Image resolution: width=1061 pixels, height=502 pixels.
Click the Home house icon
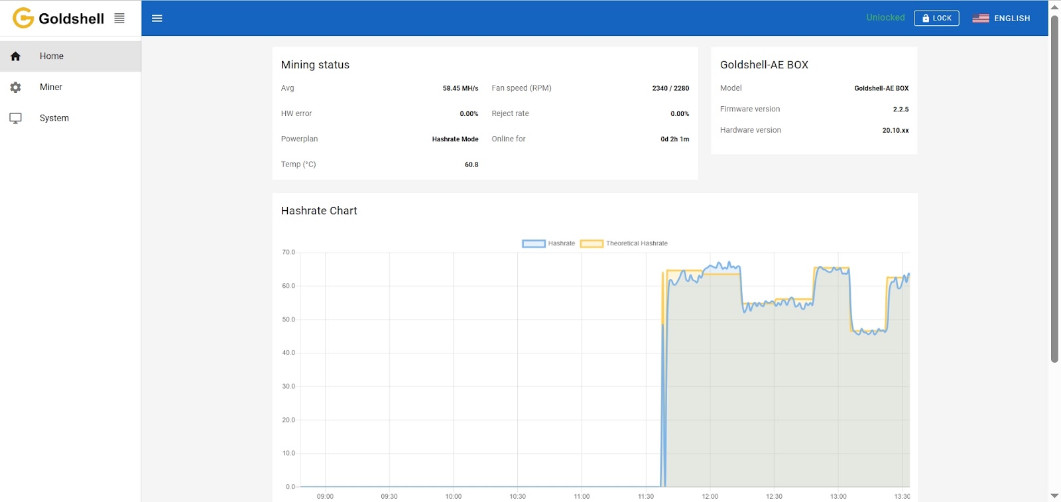(x=16, y=56)
